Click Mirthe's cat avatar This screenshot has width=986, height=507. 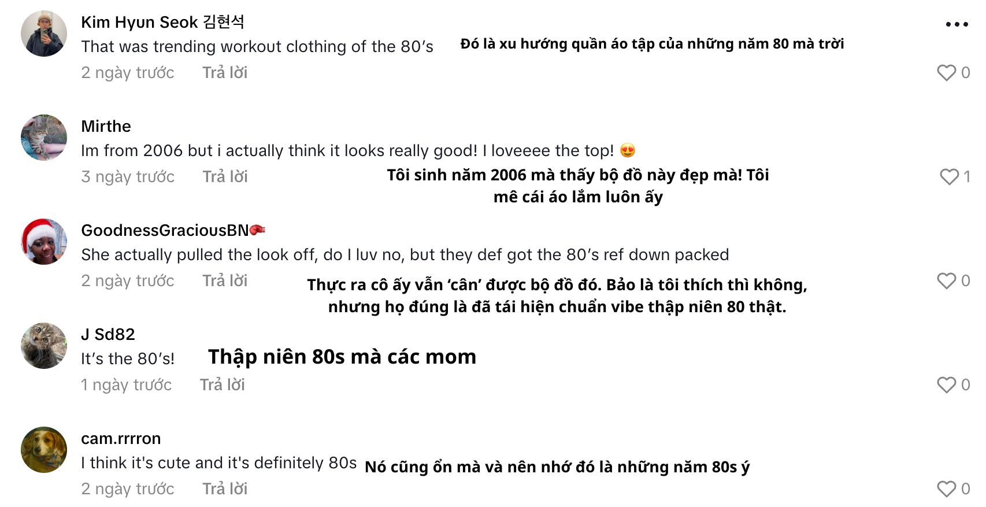pos(43,138)
